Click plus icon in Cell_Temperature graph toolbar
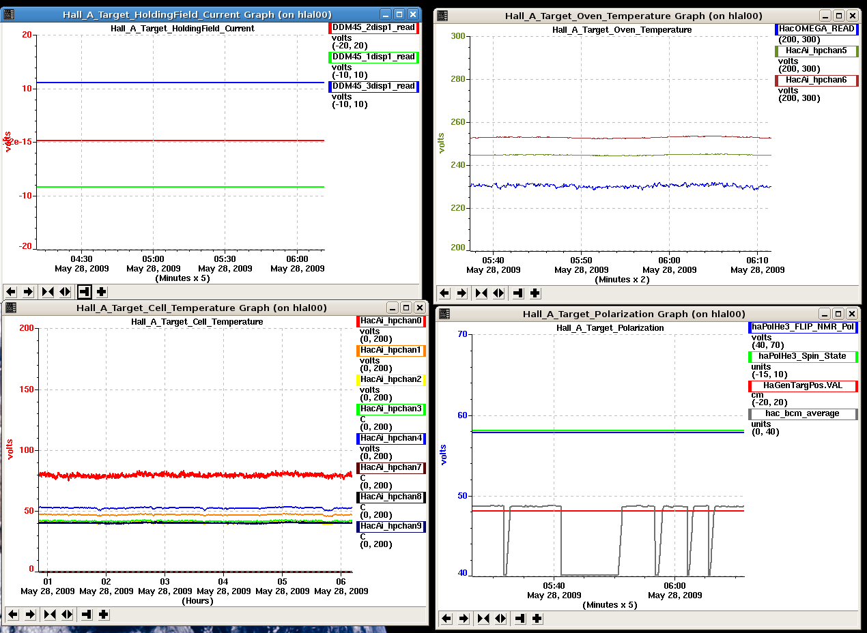Screen dimensions: 867x633 pyautogui.click(x=104, y=615)
